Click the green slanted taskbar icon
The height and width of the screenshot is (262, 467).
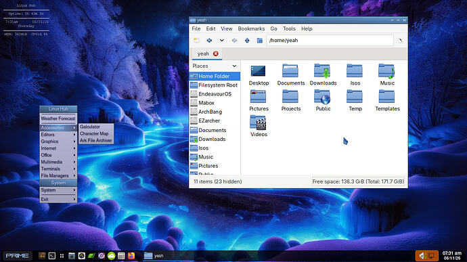pos(91,256)
